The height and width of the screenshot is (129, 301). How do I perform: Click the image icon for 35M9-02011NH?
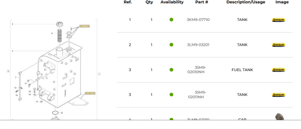click(x=278, y=95)
